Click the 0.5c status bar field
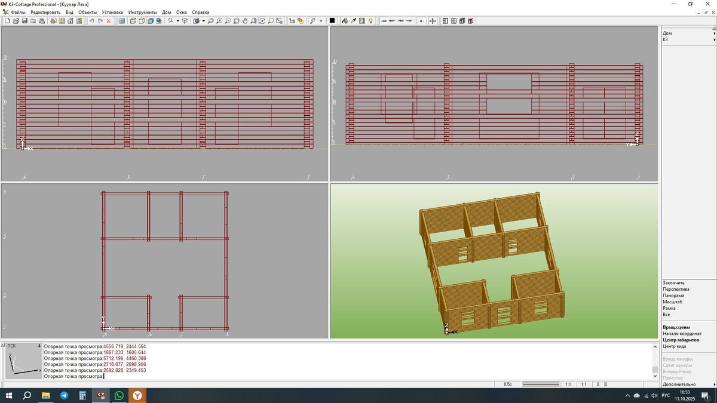The width and height of the screenshot is (717, 403). (508, 384)
